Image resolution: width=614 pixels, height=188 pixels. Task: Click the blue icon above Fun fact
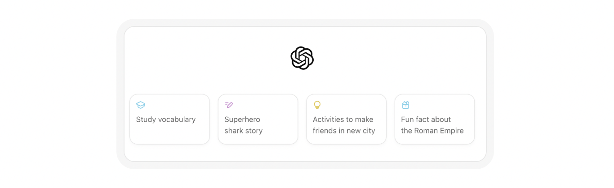(x=405, y=105)
